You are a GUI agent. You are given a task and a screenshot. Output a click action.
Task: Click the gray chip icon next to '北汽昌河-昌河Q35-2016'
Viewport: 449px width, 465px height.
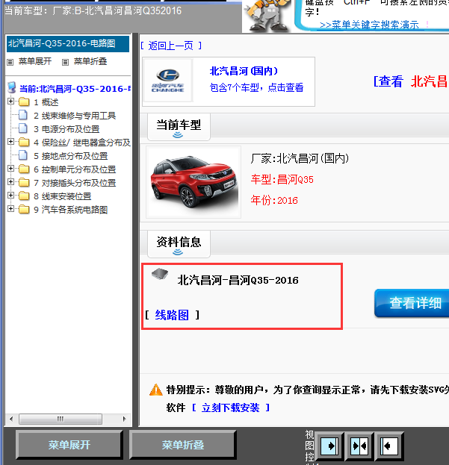click(160, 273)
